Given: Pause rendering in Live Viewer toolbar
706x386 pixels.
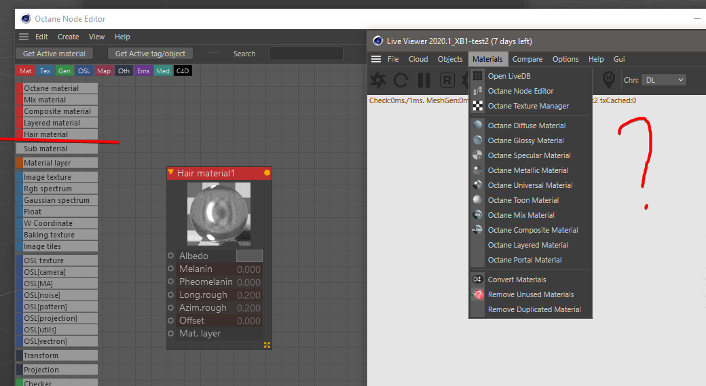Looking at the screenshot, I should [x=424, y=80].
